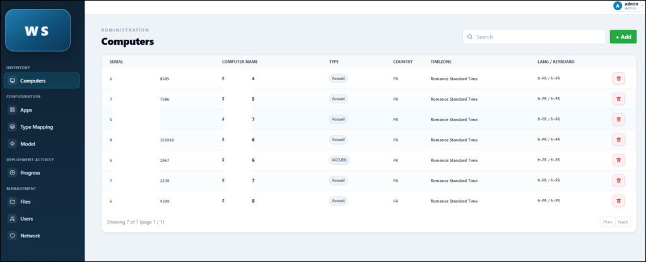Screen dimensions: 646x262
Task: Click the Accueil badge in the 351910 row
Action: [x=338, y=140]
